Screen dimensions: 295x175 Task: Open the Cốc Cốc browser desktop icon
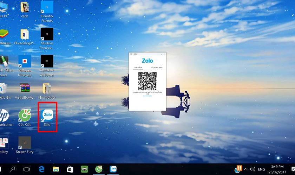click(x=25, y=116)
